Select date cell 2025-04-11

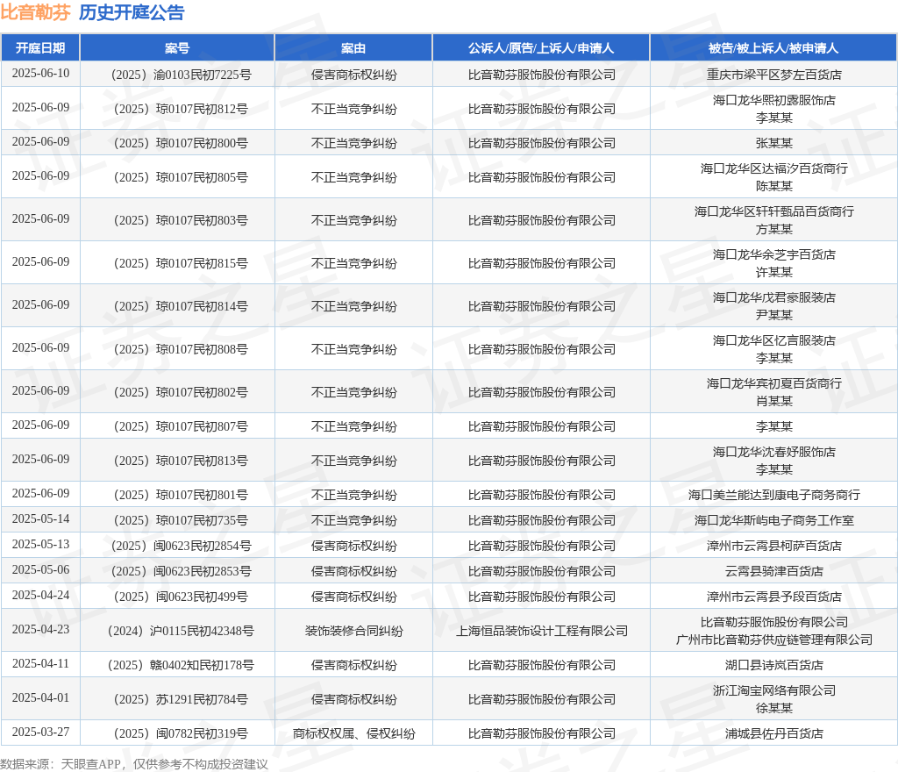point(40,664)
